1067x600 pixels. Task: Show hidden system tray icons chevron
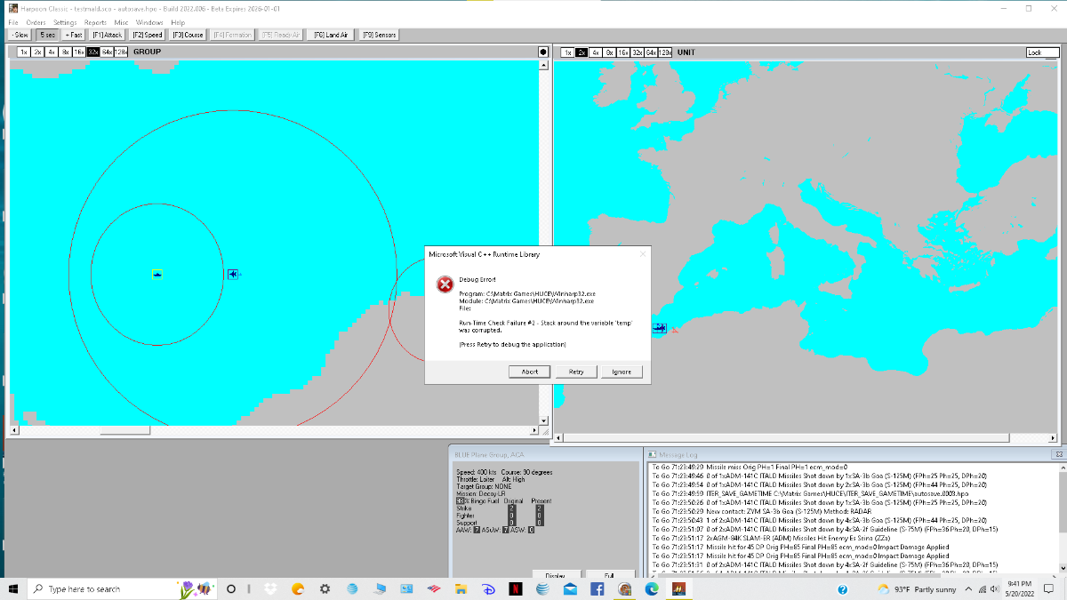click(x=968, y=588)
